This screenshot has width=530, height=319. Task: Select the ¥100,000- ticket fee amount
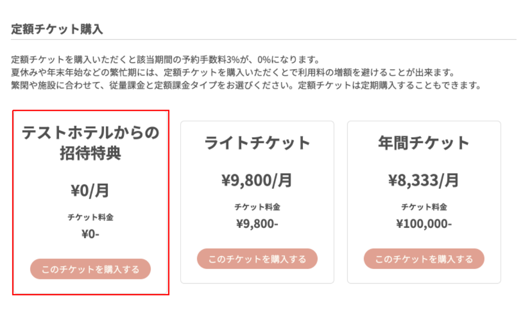point(424,224)
